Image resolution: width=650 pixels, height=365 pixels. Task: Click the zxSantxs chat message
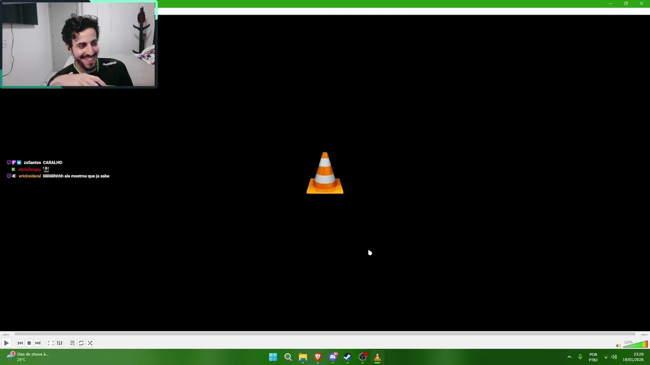tap(35, 163)
